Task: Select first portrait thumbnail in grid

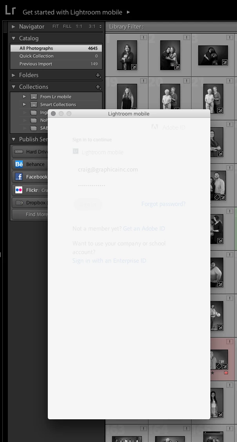Action: coord(127,55)
